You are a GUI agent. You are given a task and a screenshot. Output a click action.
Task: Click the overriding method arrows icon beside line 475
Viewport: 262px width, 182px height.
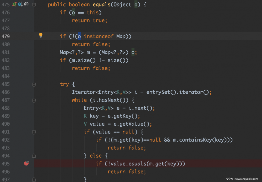click(14, 4)
